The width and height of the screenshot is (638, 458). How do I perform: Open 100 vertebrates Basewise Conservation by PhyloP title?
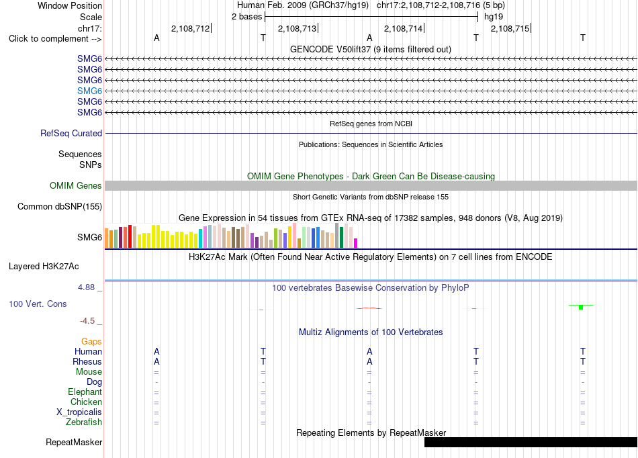click(x=371, y=288)
